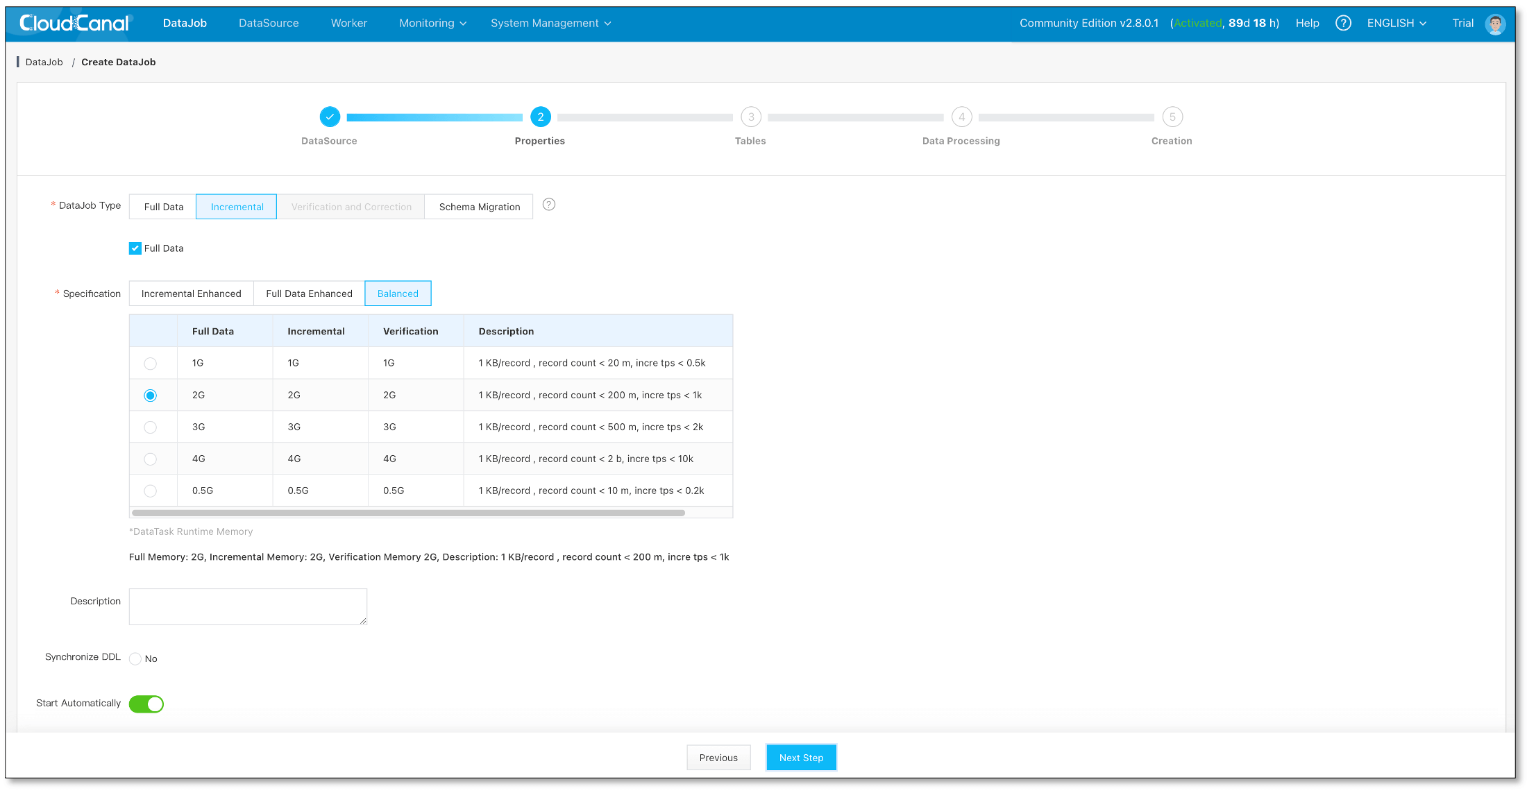Viewport: 1527px width, 791px height.
Task: Click the step 4 Data Processing circle
Action: 961,117
